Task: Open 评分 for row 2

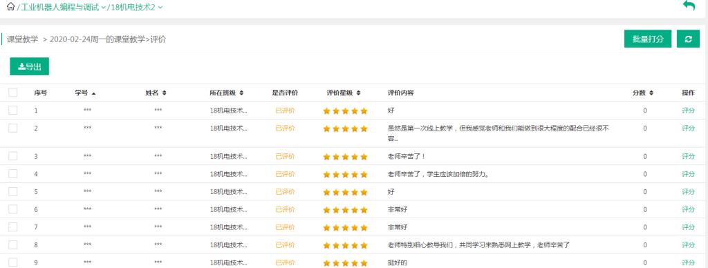Action: (x=688, y=128)
